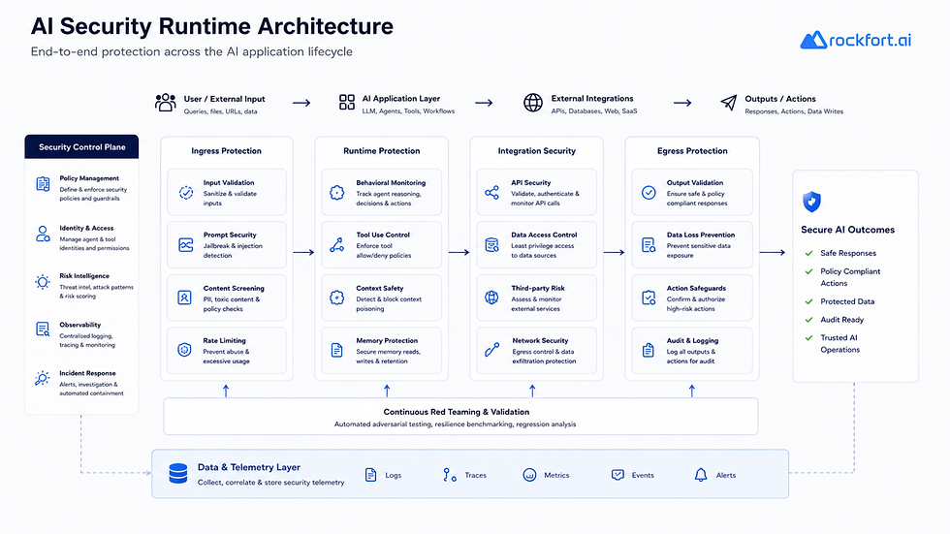Viewport: 950px width, 534px height.
Task: Click the Rate Limiting shield icon
Action: click(x=184, y=349)
